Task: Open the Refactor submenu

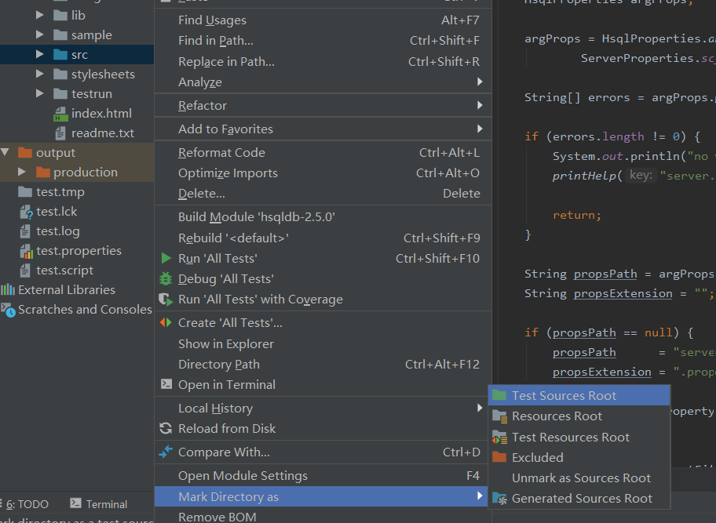Action: [x=323, y=105]
